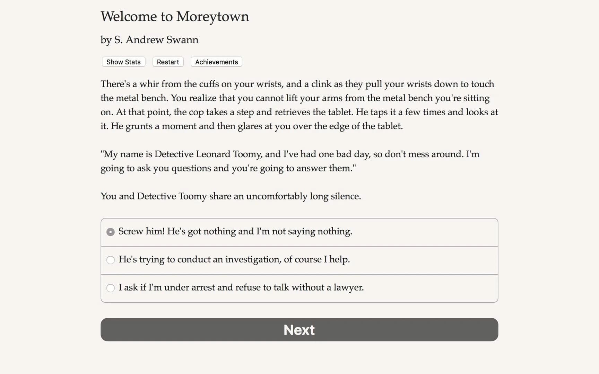
Task: Click the 'Welcome to Moreytown' title
Action: [175, 16]
